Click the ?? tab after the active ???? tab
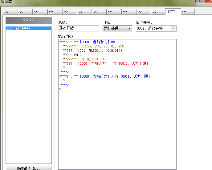The width and height of the screenshot is (212, 170). pyautogui.click(x=188, y=12)
